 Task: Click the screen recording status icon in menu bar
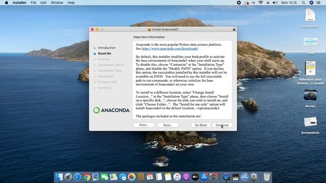[x=239, y=3]
